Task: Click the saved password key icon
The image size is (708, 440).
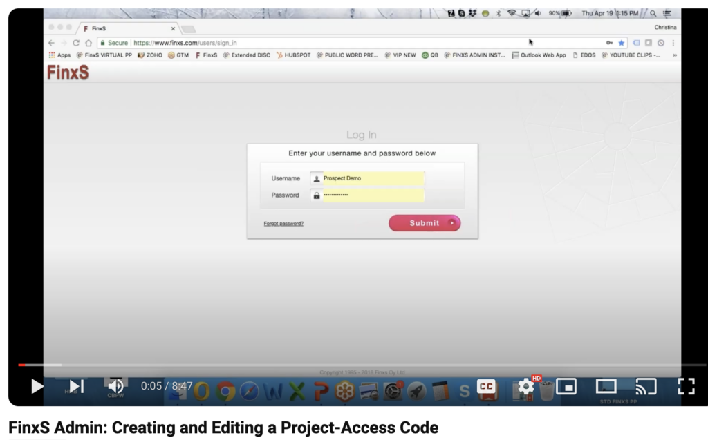Action: click(x=610, y=43)
